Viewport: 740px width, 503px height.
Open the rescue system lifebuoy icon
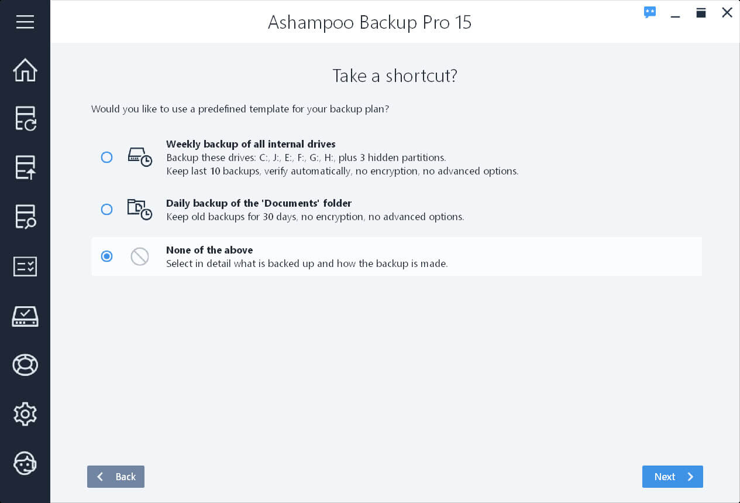point(25,365)
